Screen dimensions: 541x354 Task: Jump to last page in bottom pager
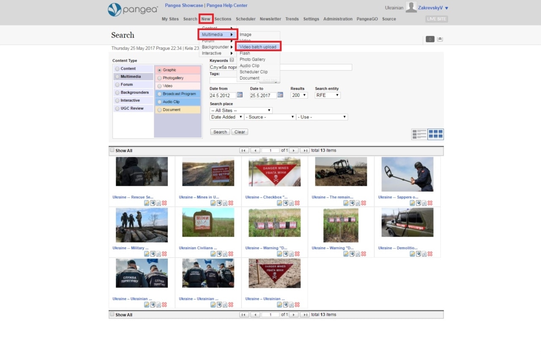pyautogui.click(x=305, y=315)
